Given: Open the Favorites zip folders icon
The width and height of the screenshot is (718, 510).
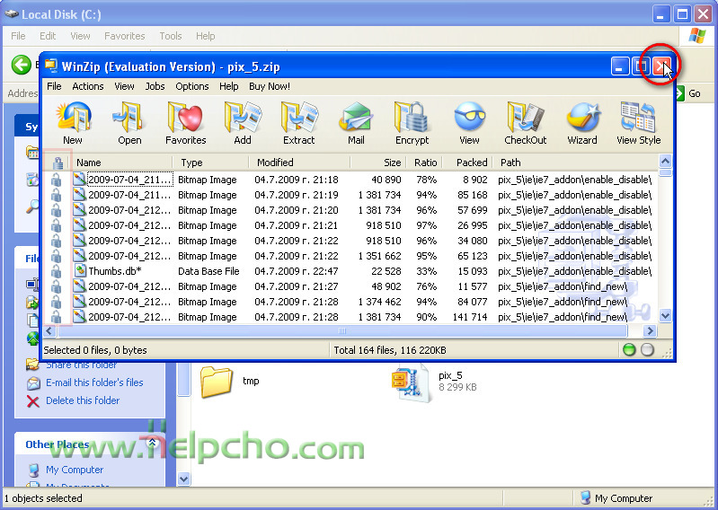Looking at the screenshot, I should pyautogui.click(x=185, y=117).
